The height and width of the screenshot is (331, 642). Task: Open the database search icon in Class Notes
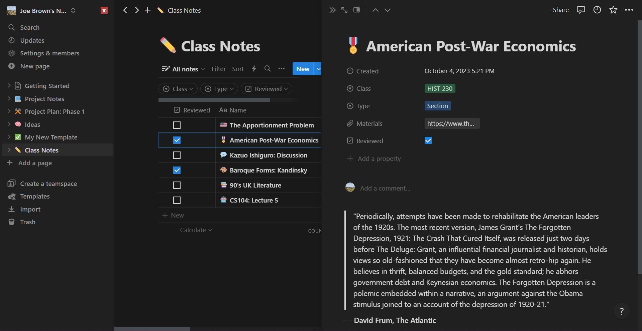[267, 69]
